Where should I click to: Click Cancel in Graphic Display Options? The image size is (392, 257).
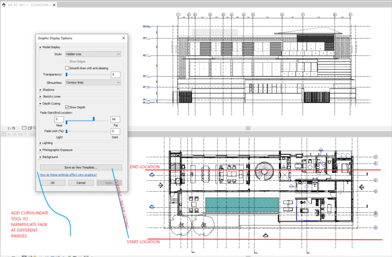(81, 183)
